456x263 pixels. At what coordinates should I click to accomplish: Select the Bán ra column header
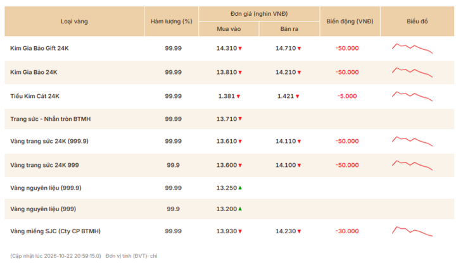tap(289, 28)
